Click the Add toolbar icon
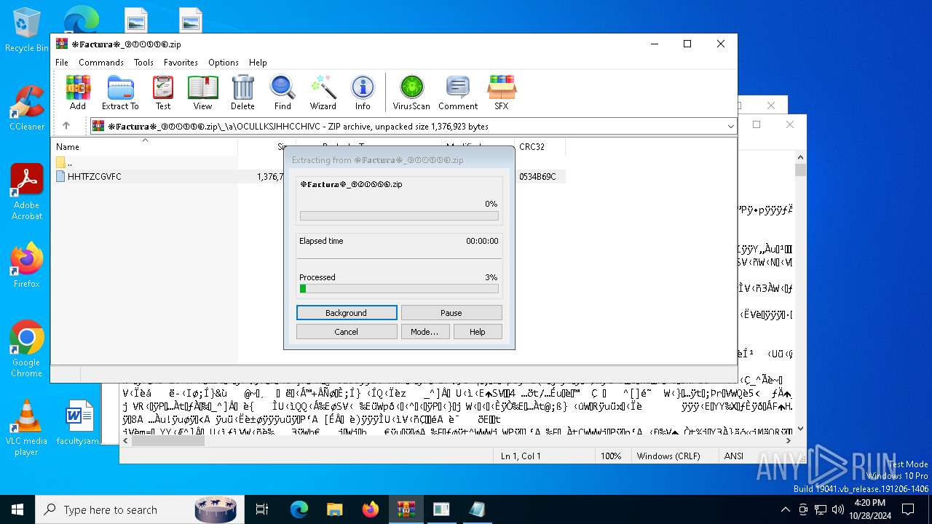The width and height of the screenshot is (932, 524). coord(78,92)
